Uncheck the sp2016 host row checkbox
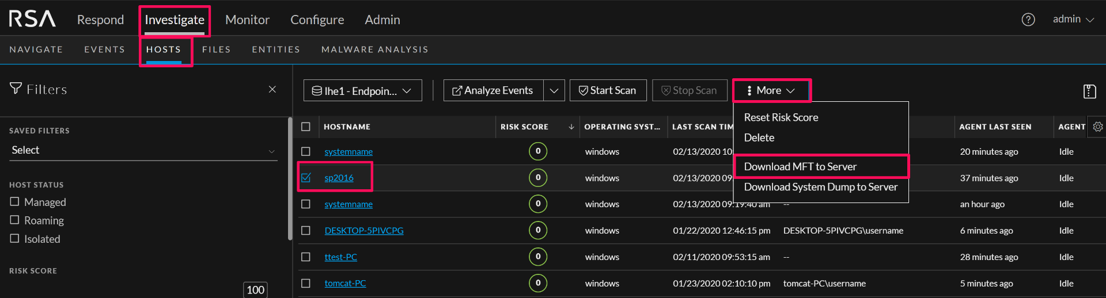 tap(306, 178)
